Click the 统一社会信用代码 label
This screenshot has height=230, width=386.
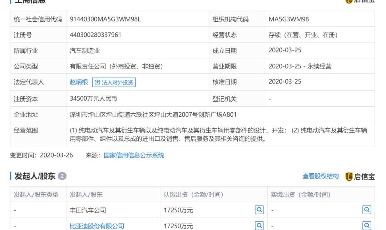pos(38,19)
